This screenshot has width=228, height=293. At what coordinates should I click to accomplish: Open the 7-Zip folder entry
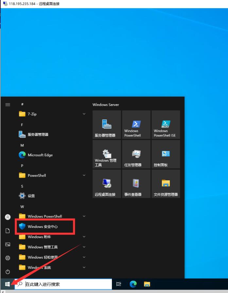coord(52,114)
